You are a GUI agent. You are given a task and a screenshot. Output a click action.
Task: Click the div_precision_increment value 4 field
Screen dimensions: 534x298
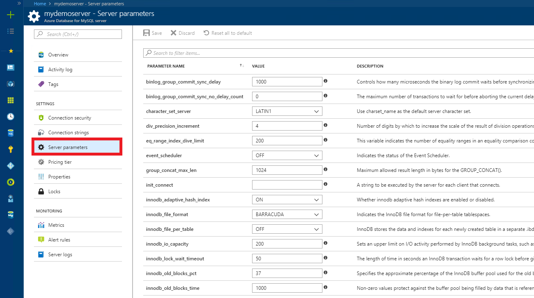click(287, 126)
